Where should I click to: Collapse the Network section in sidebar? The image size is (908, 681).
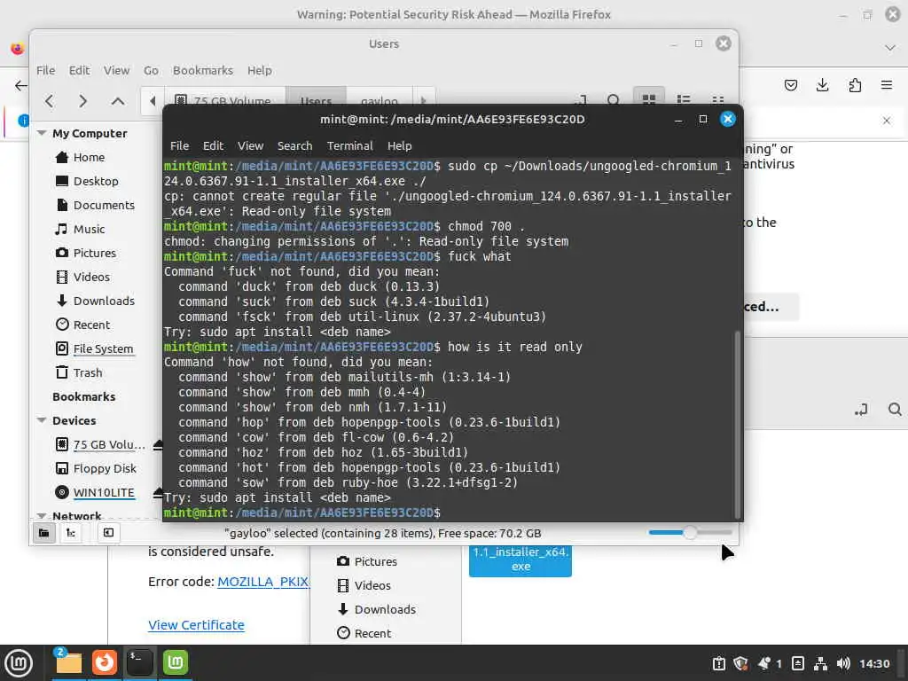tap(42, 515)
